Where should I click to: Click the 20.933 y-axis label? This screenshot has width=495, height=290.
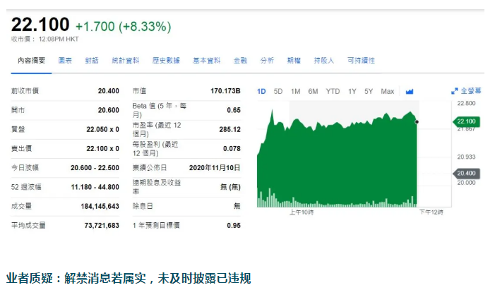click(466, 157)
